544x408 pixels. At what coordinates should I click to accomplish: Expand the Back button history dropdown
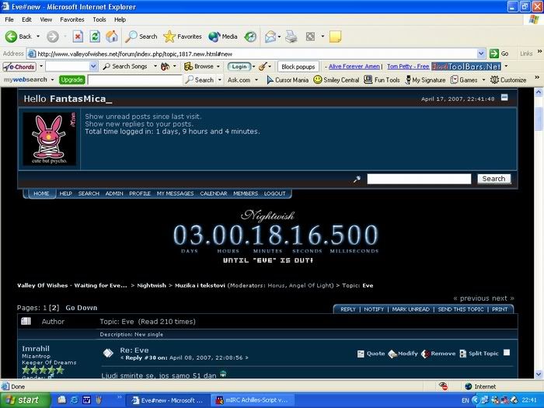pyautogui.click(x=38, y=37)
